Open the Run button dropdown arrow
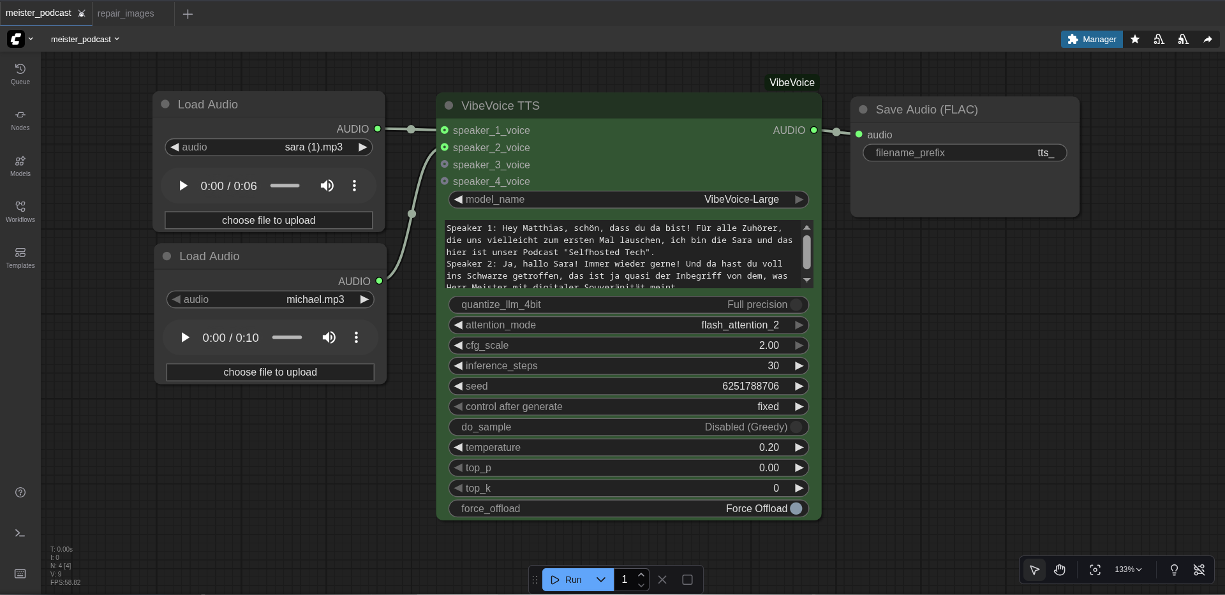The width and height of the screenshot is (1225, 595). pyautogui.click(x=600, y=580)
